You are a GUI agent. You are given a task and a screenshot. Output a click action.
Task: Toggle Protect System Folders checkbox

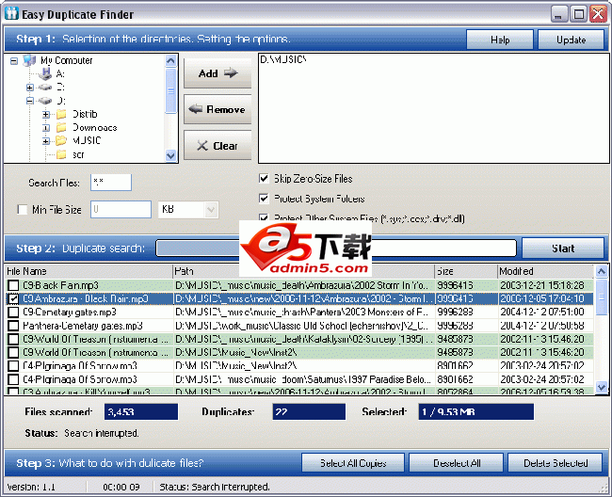pos(264,199)
